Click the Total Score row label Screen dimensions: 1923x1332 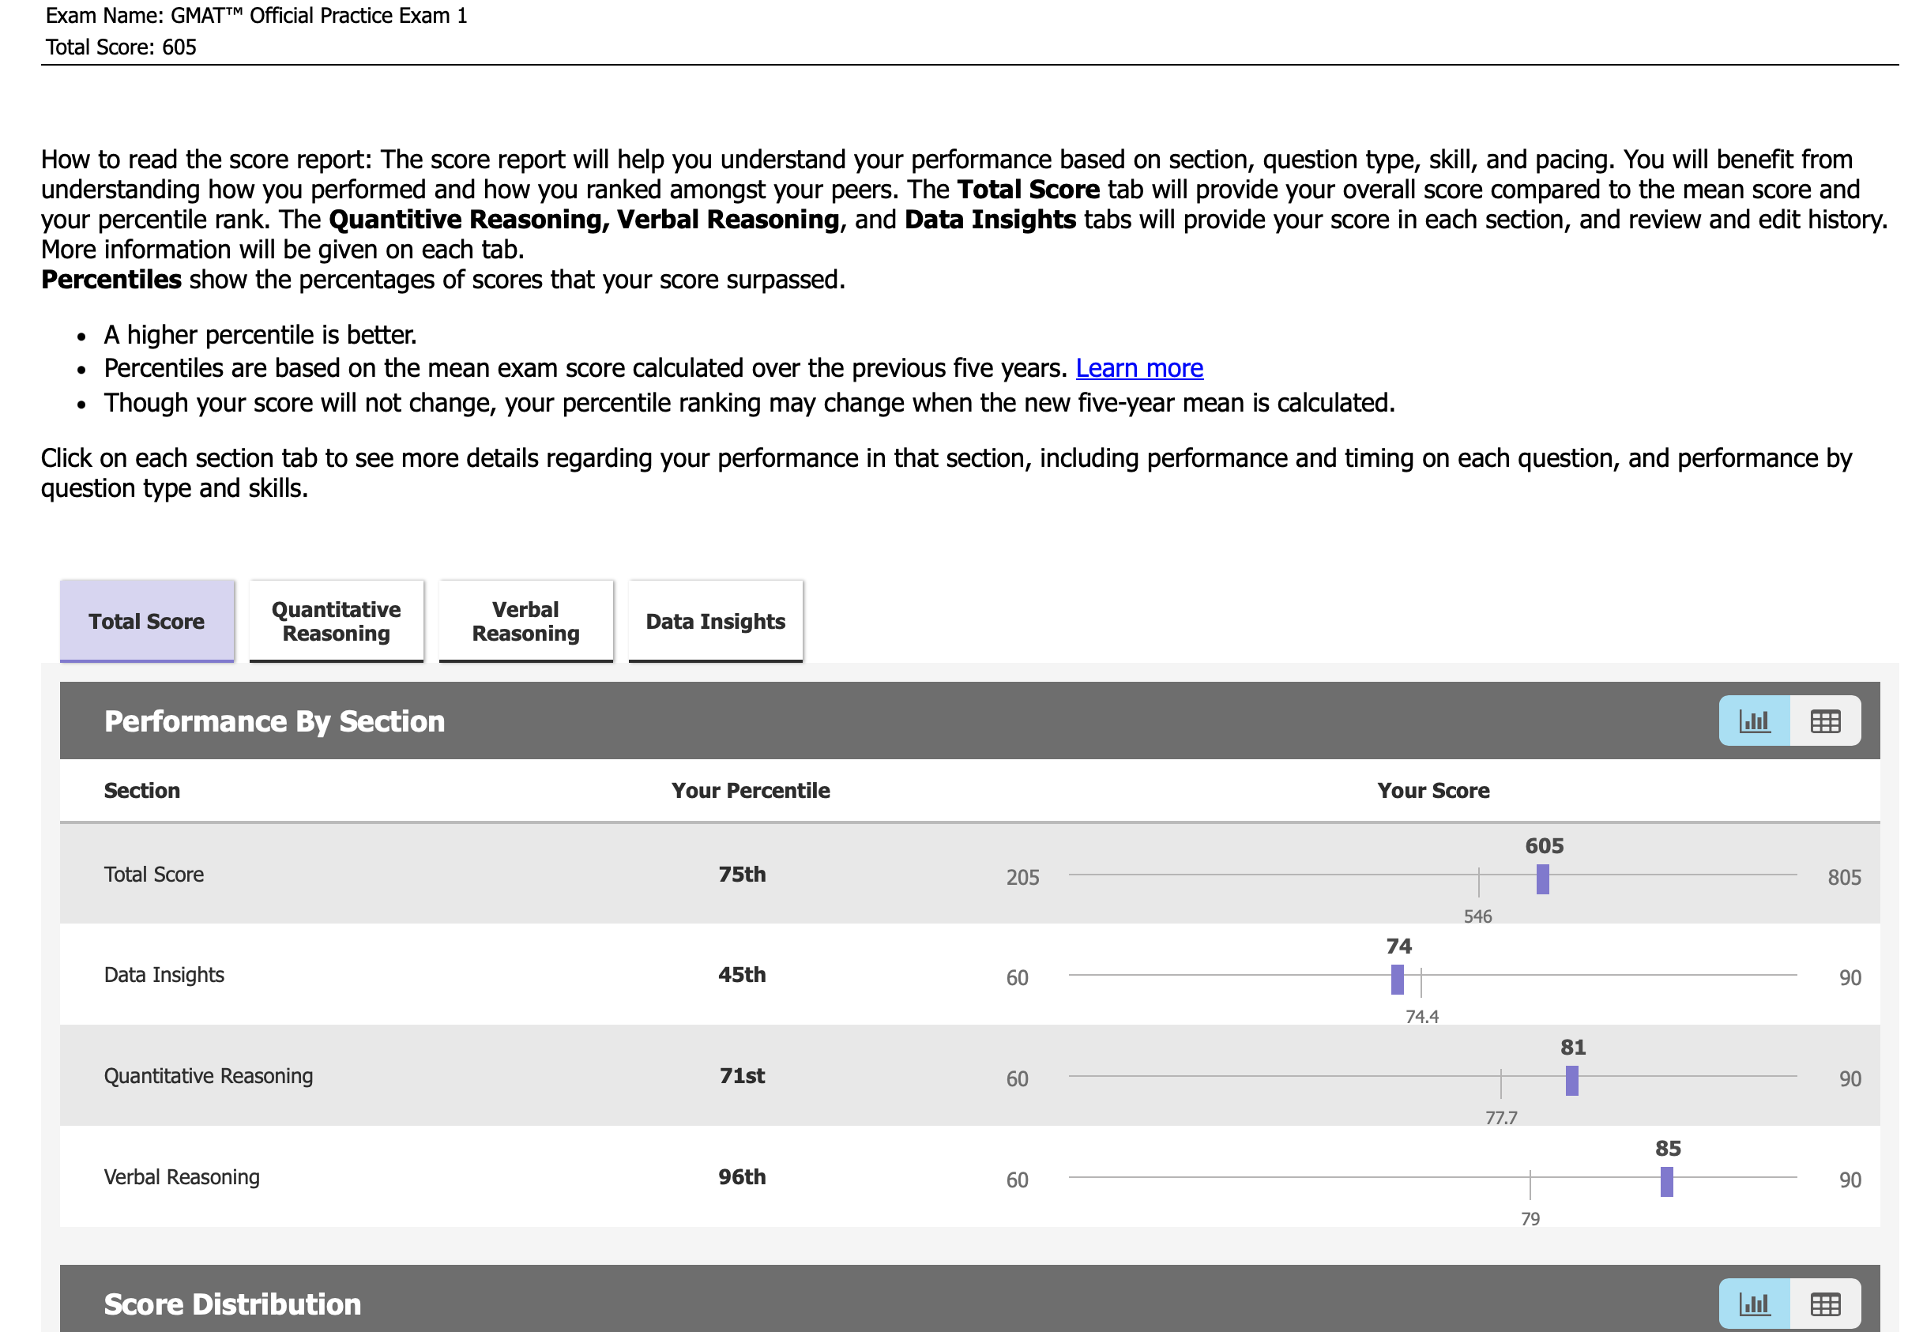click(153, 874)
